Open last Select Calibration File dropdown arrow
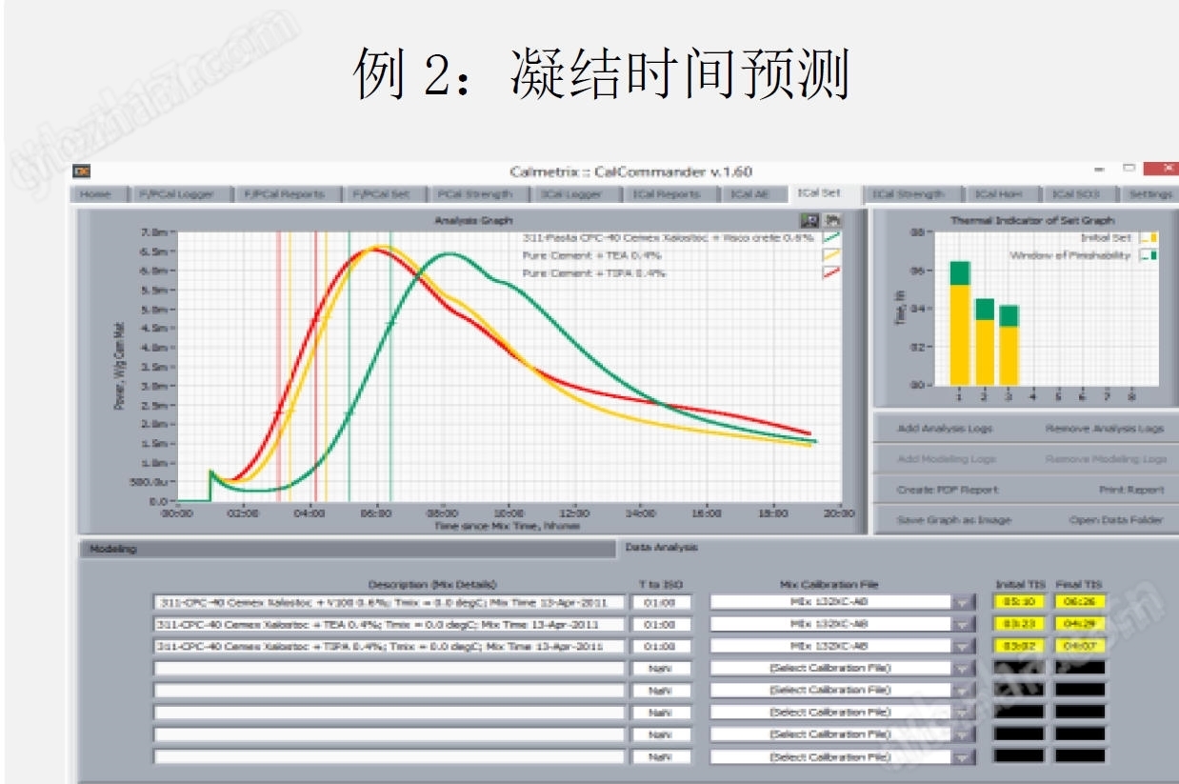This screenshot has height=784, width=1179. click(965, 757)
